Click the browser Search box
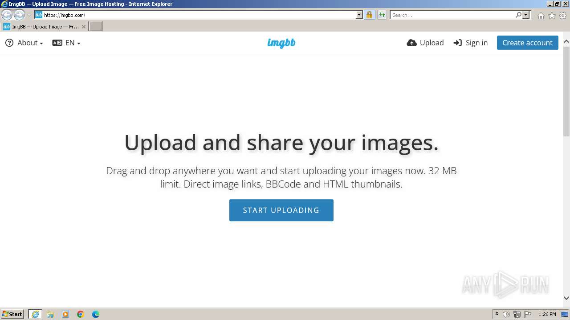Screen dimensions: 570x320 [452, 15]
